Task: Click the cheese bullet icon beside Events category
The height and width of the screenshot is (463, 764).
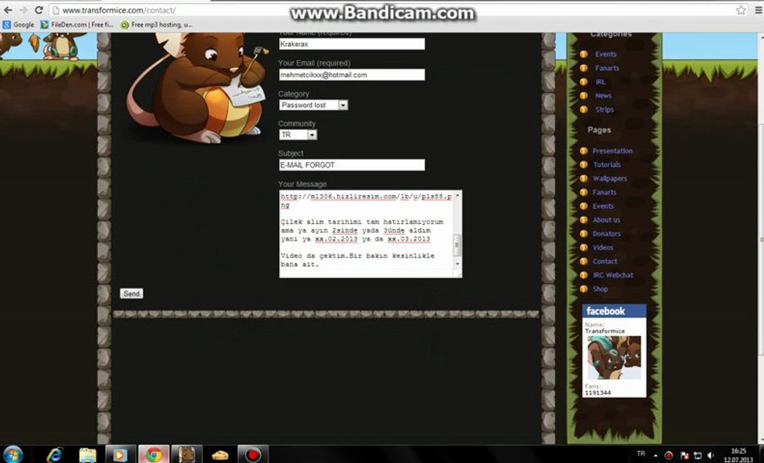Action: point(583,54)
